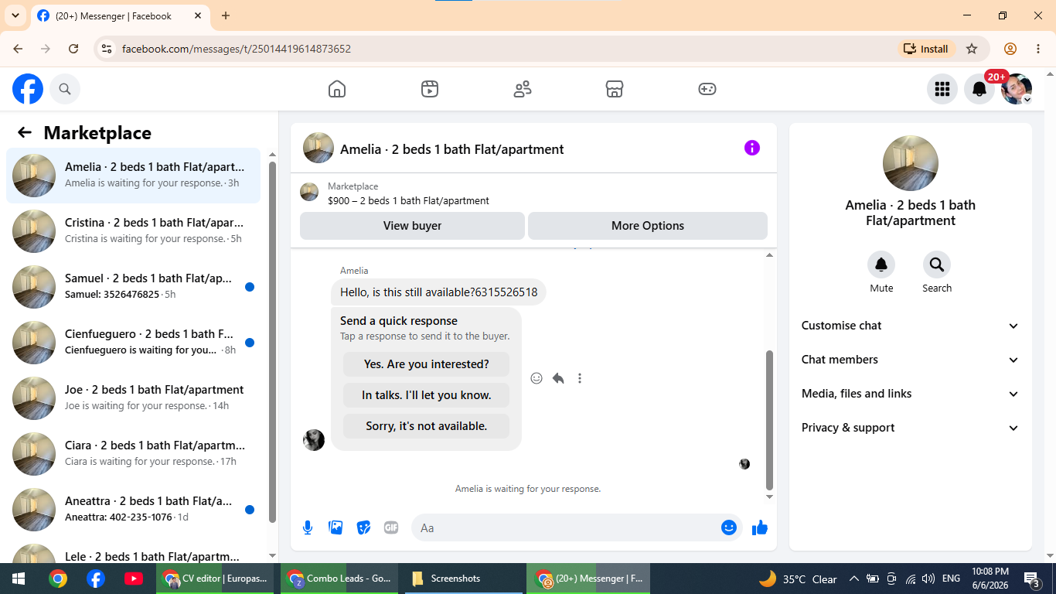Open the notifications bell with 20+ badge
The width and height of the screenshot is (1056, 594).
pos(979,89)
